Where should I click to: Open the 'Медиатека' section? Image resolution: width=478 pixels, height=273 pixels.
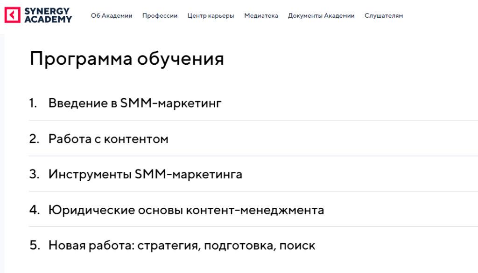[x=261, y=15]
